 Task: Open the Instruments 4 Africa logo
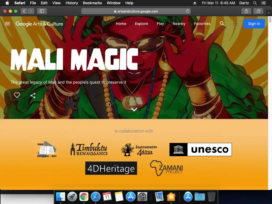point(139,150)
